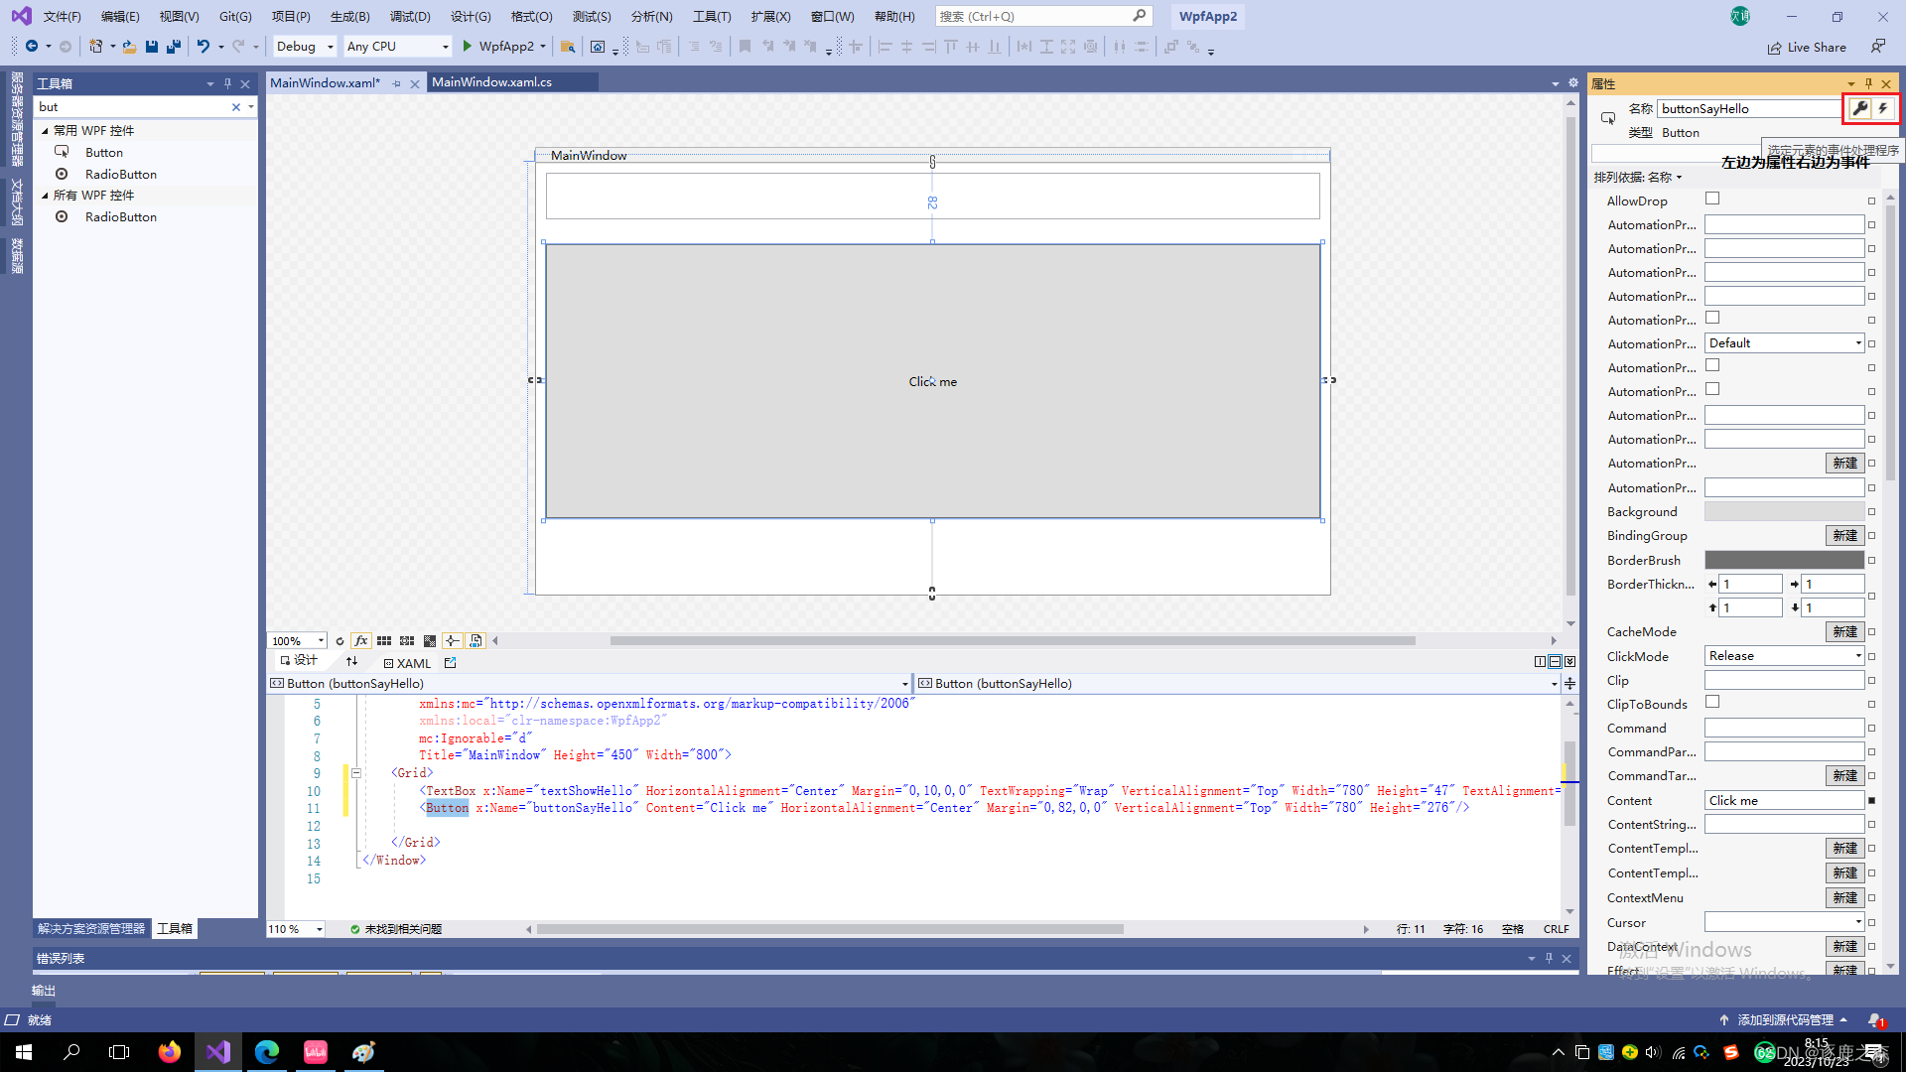The height and width of the screenshot is (1072, 1906).
Task: Save the current file with disk icon
Action: 152,46
